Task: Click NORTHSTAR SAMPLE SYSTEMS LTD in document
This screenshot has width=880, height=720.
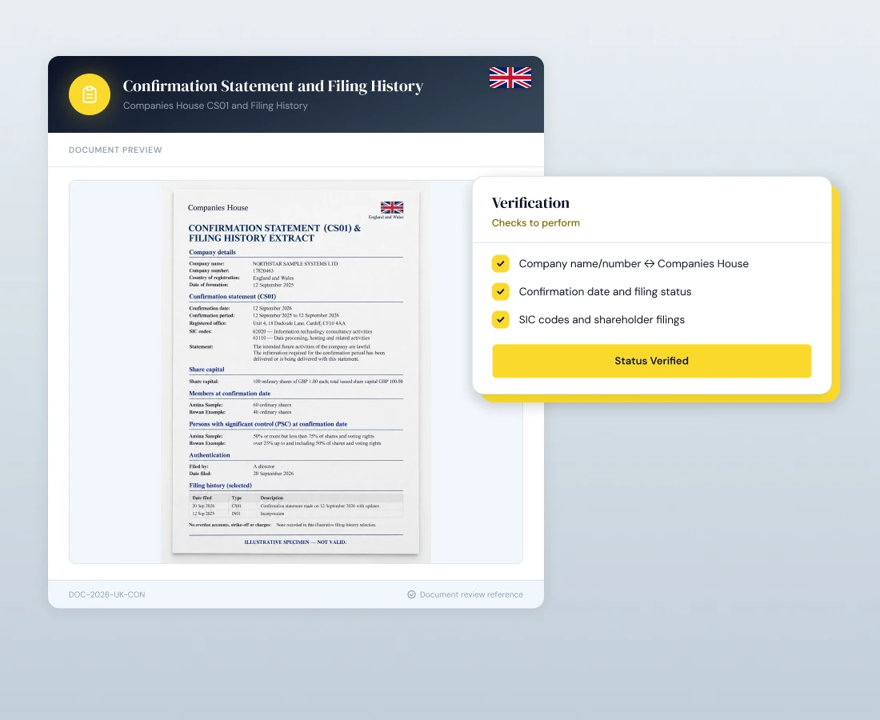Action: point(295,263)
